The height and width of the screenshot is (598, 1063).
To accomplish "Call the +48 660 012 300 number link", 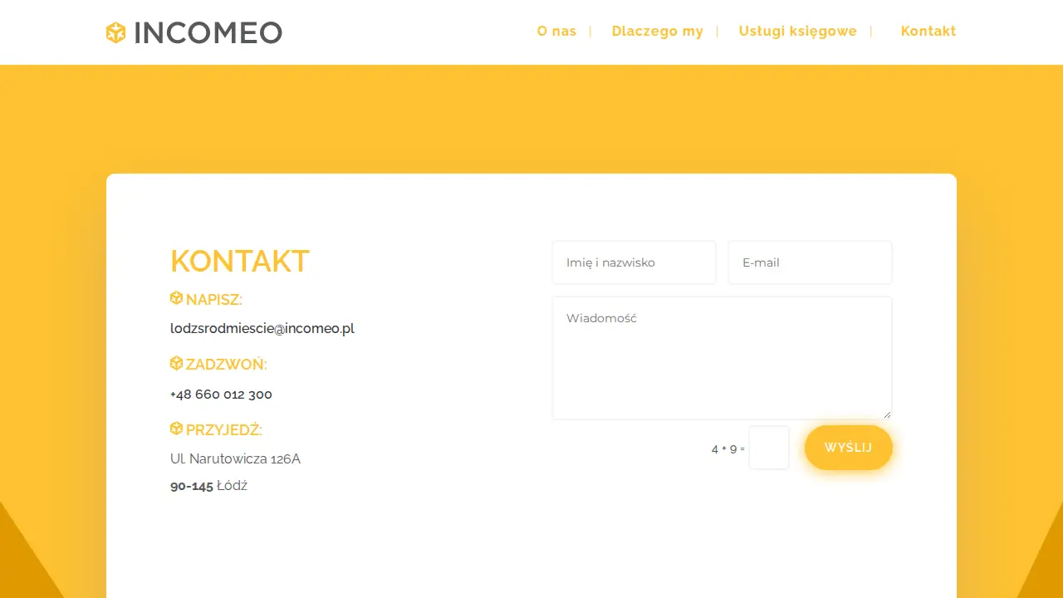I will pyautogui.click(x=221, y=395).
